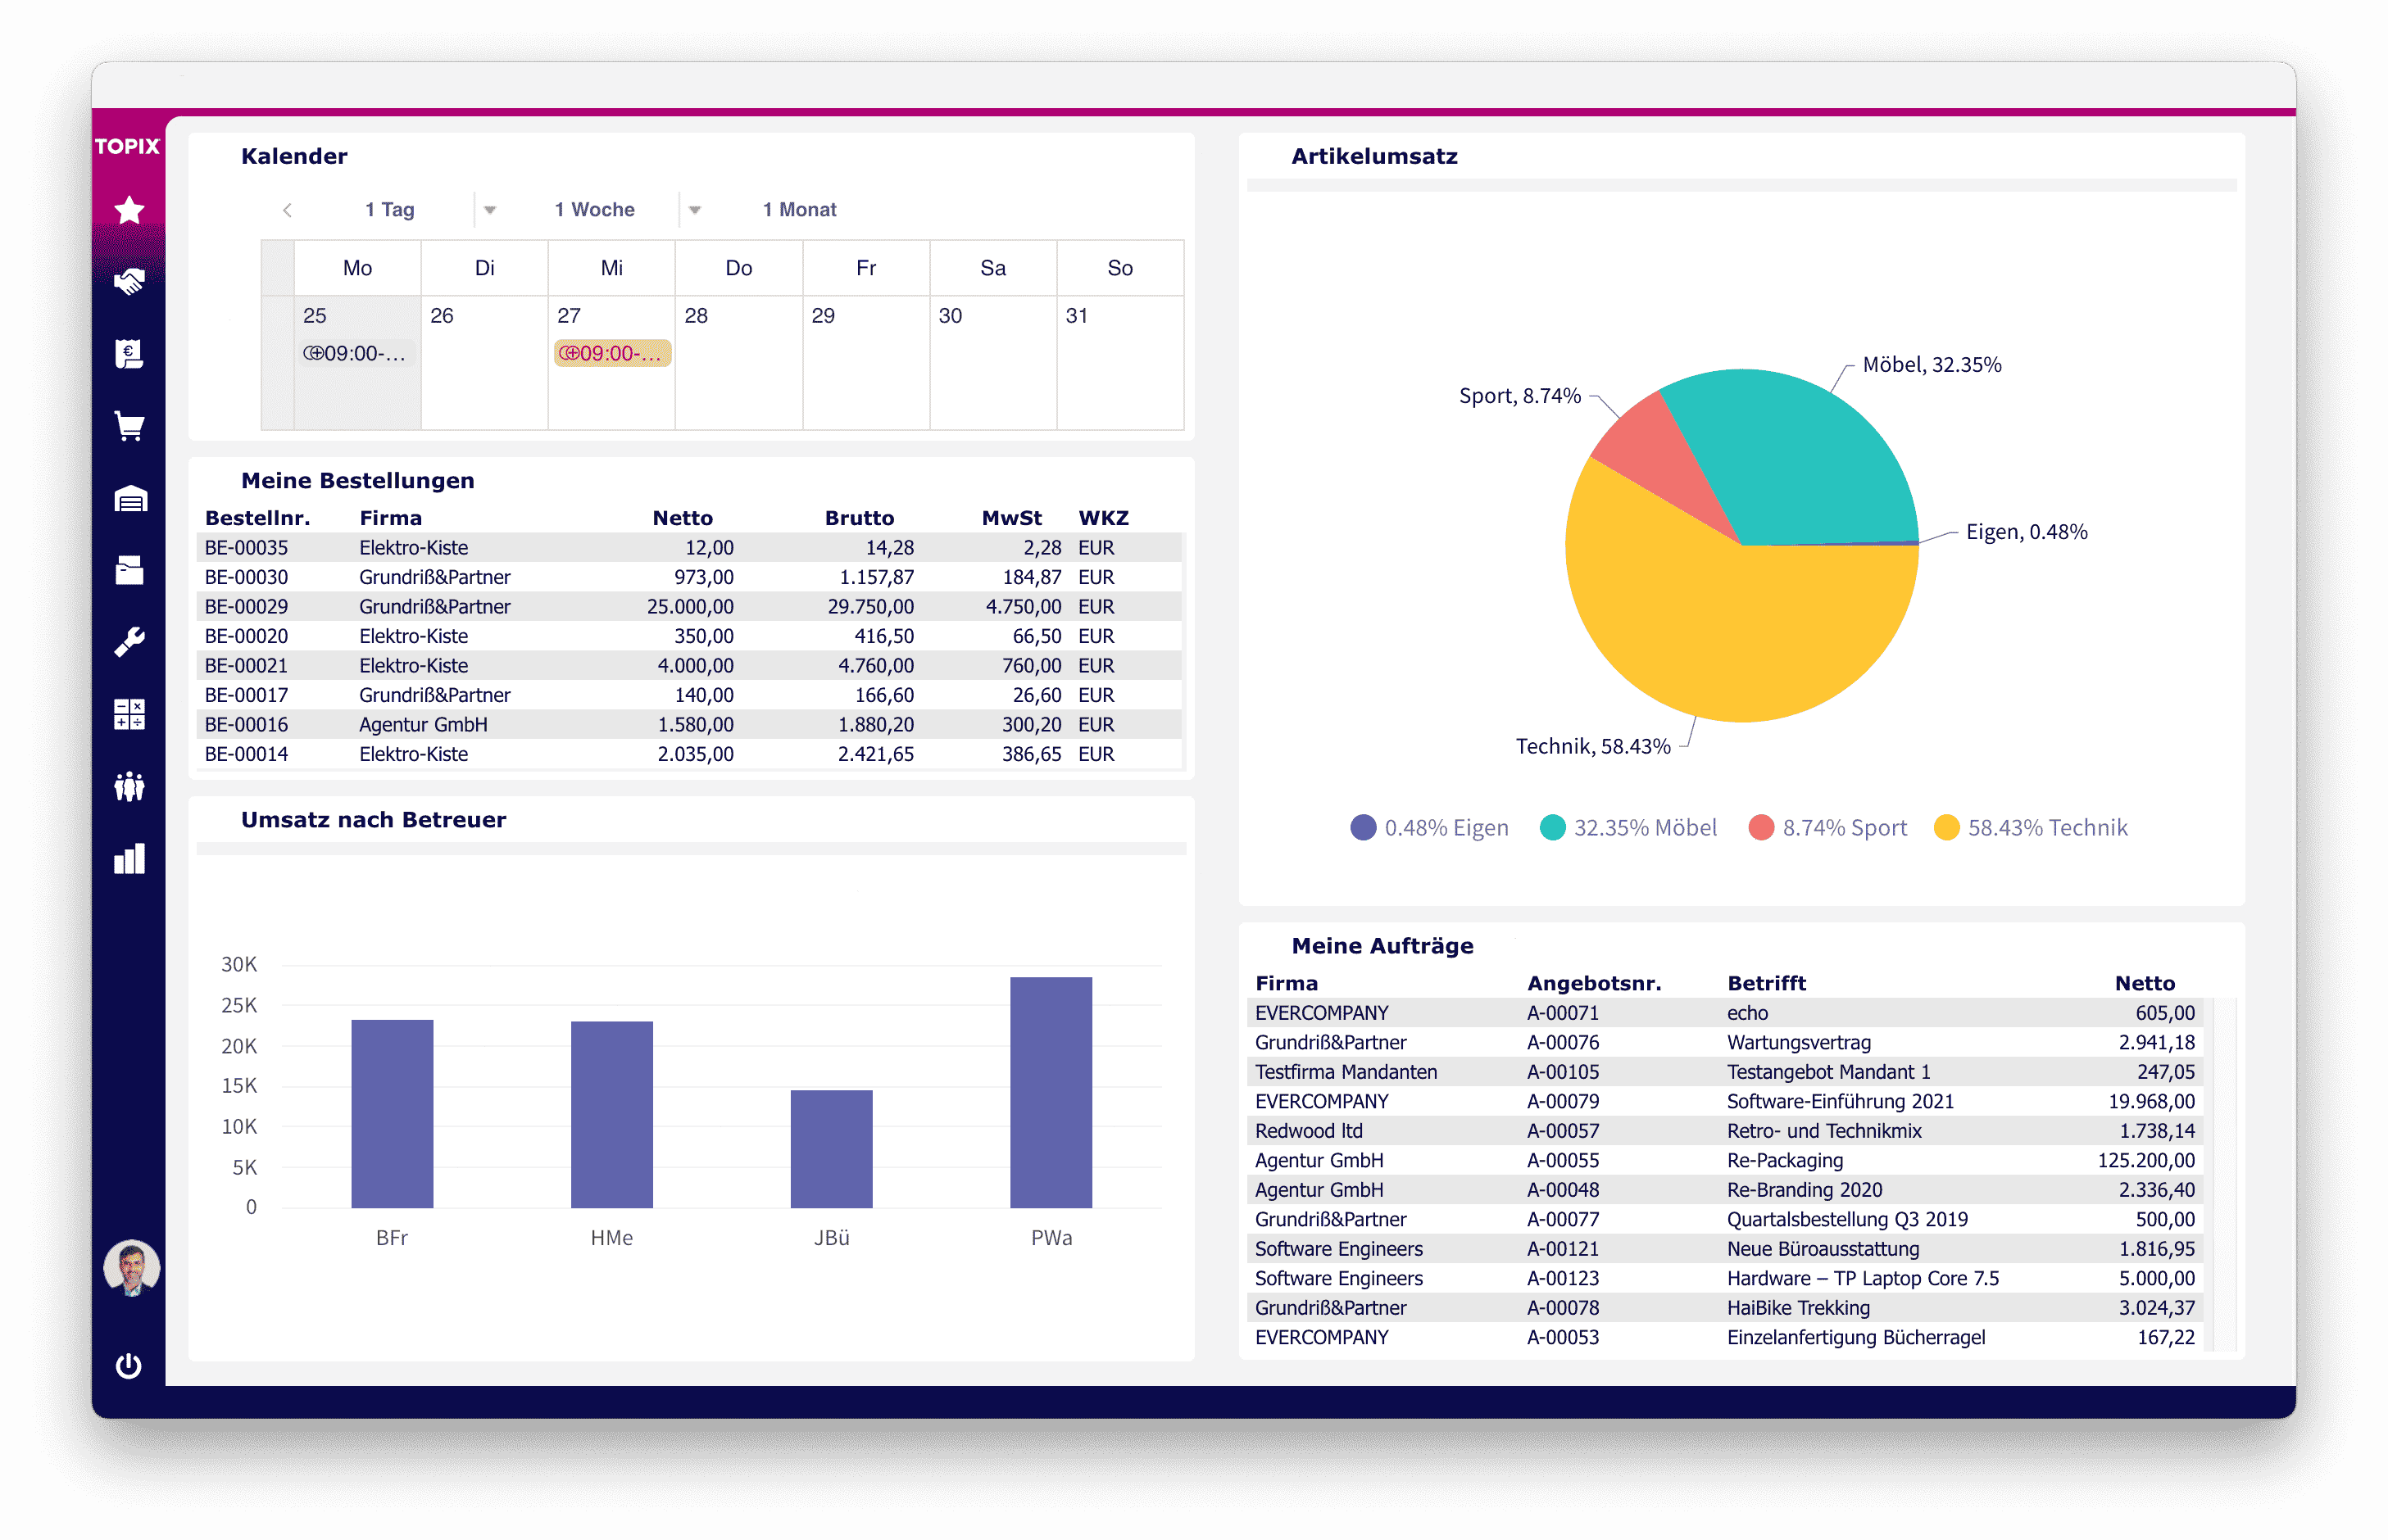
Task: Go back with calendar left chevron
Action: click(287, 210)
